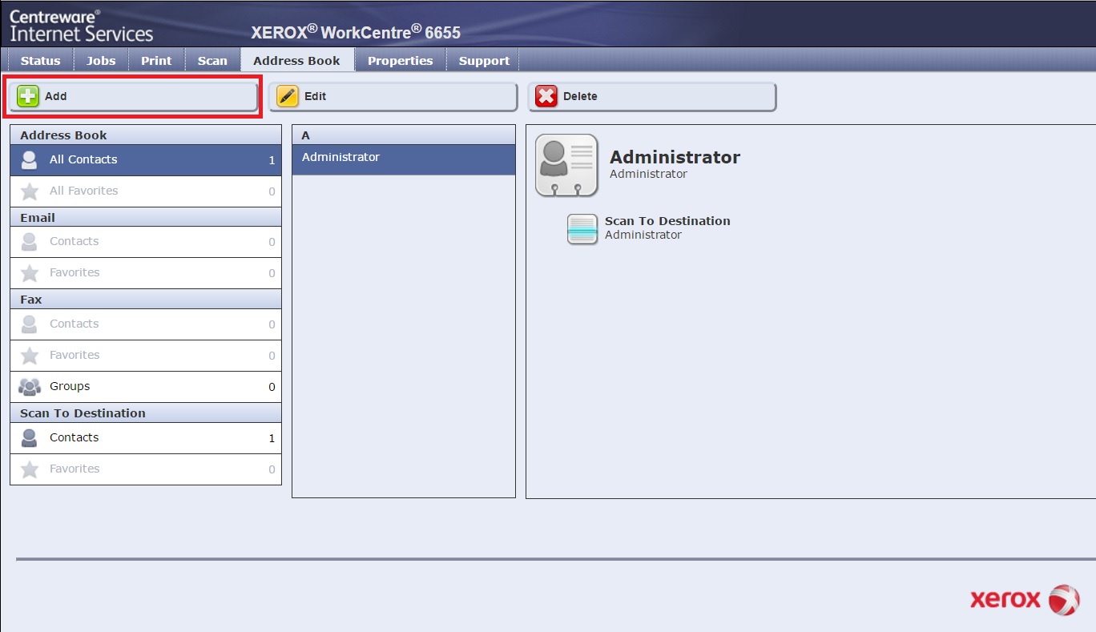The image size is (1096, 632).
Task: Open the Properties tab
Action: pos(400,61)
